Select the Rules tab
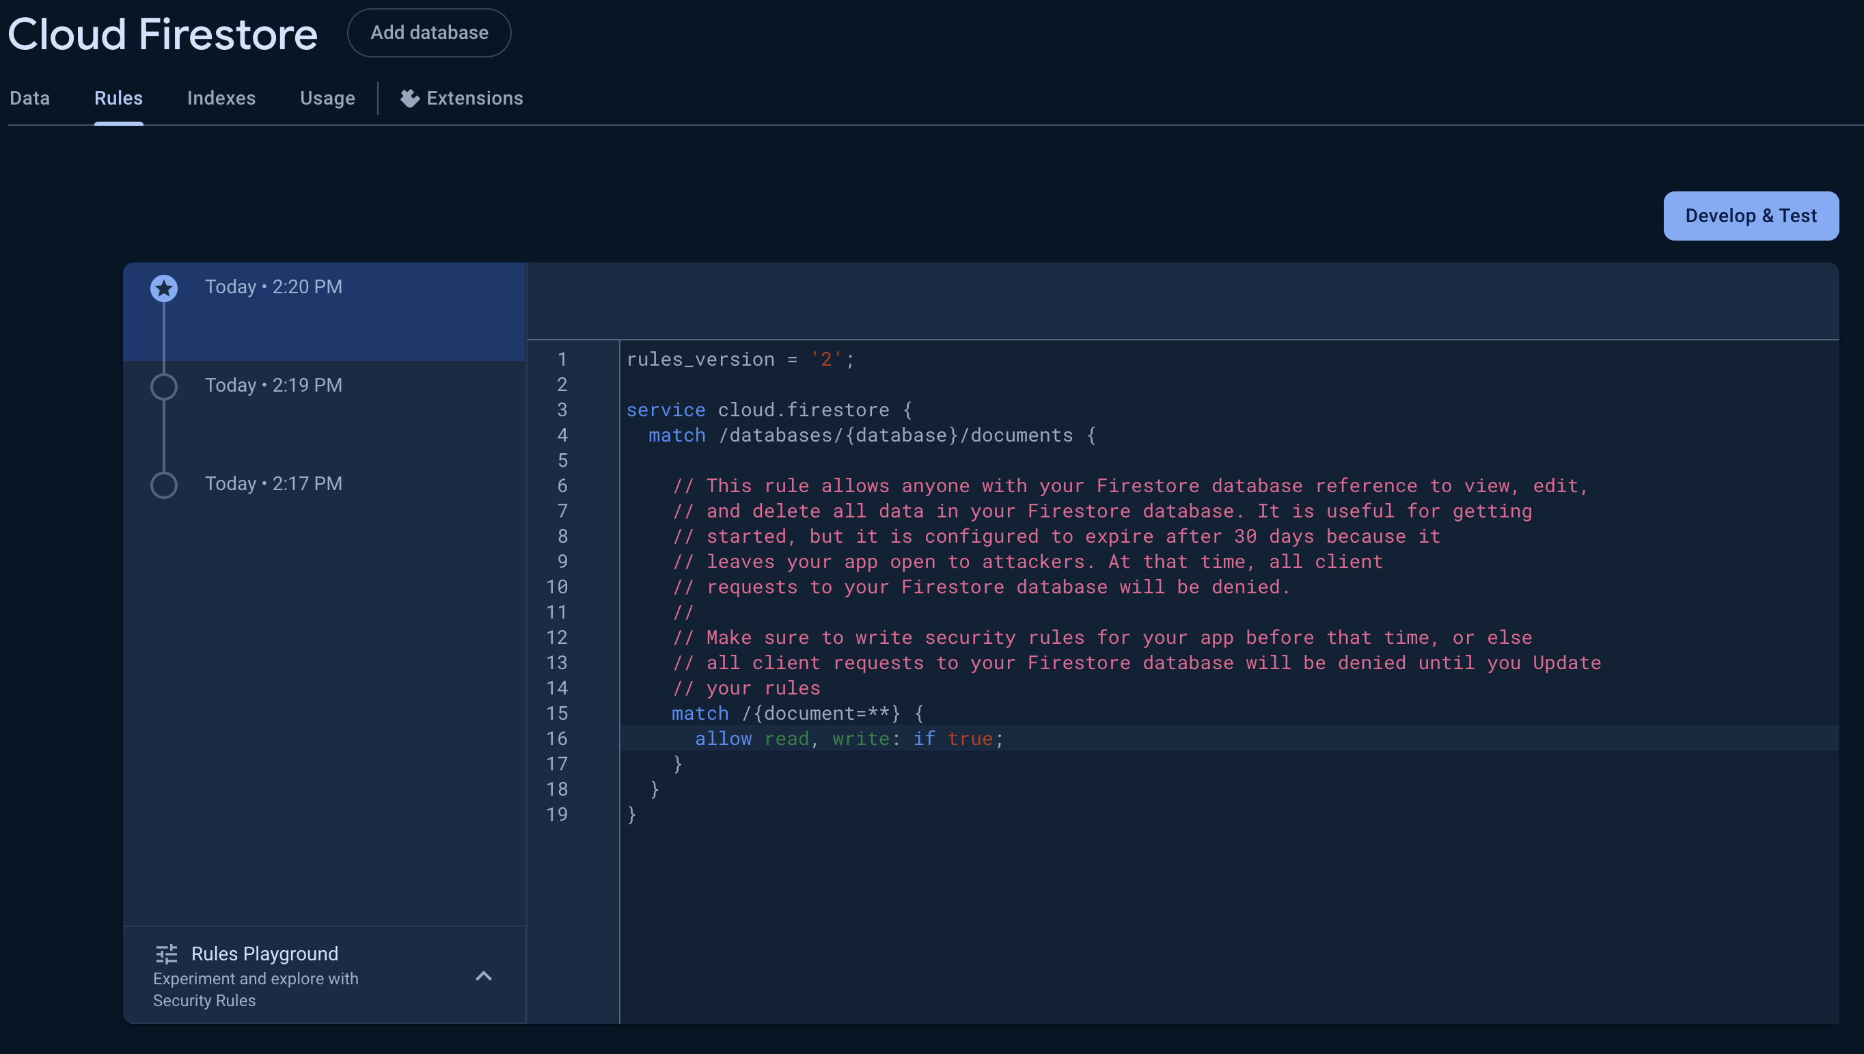The height and width of the screenshot is (1054, 1864). (x=119, y=98)
